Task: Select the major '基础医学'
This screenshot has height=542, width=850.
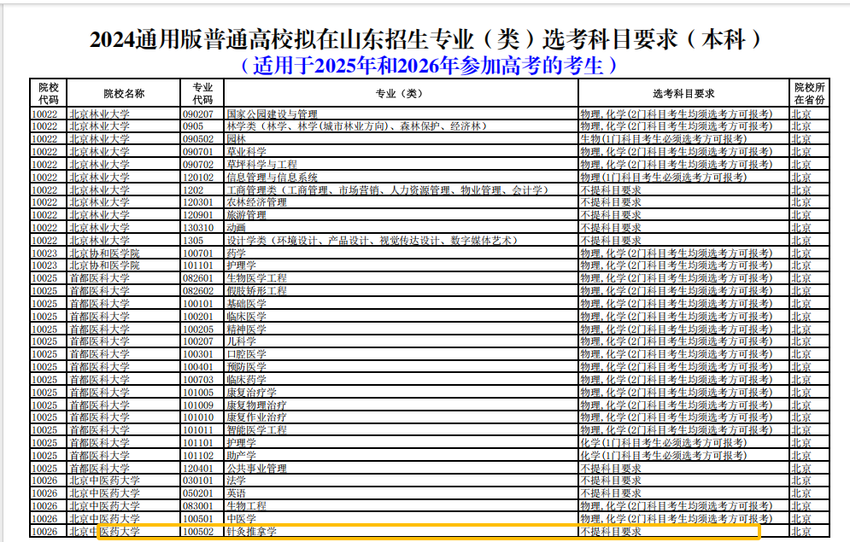Action: click(x=247, y=304)
